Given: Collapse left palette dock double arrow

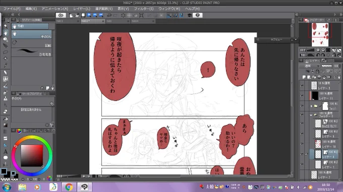Looking at the screenshot, I should (x=13, y=15).
